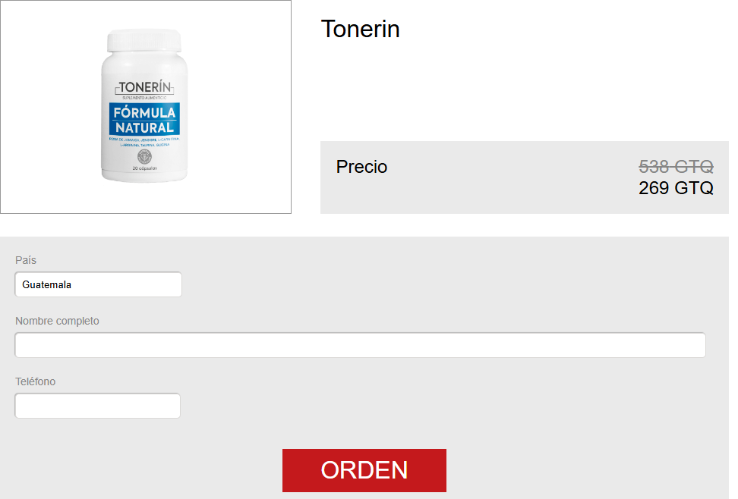The height and width of the screenshot is (499, 738).
Task: Click the SUPLEMENTO ALIMENTICIO text on the bottle
Action: [144, 98]
